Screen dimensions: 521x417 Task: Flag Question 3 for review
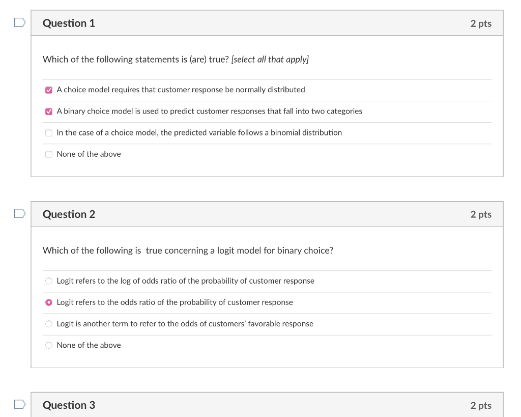point(19,404)
